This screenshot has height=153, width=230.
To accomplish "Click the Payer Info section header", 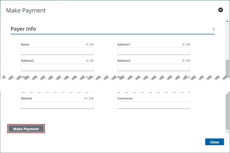I will coord(23,29).
